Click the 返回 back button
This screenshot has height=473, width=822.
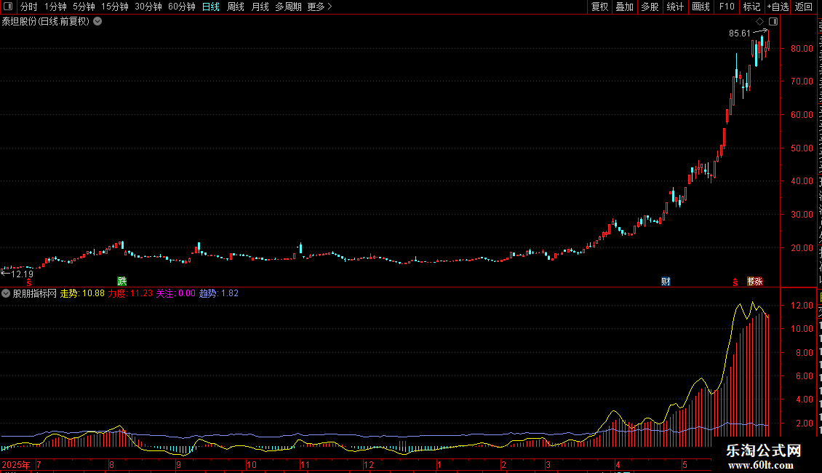click(804, 7)
